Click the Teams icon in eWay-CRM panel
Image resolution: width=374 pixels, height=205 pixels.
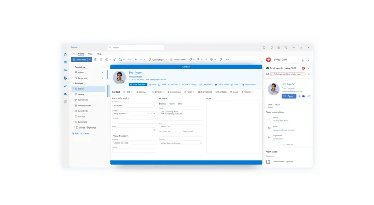click(304, 96)
